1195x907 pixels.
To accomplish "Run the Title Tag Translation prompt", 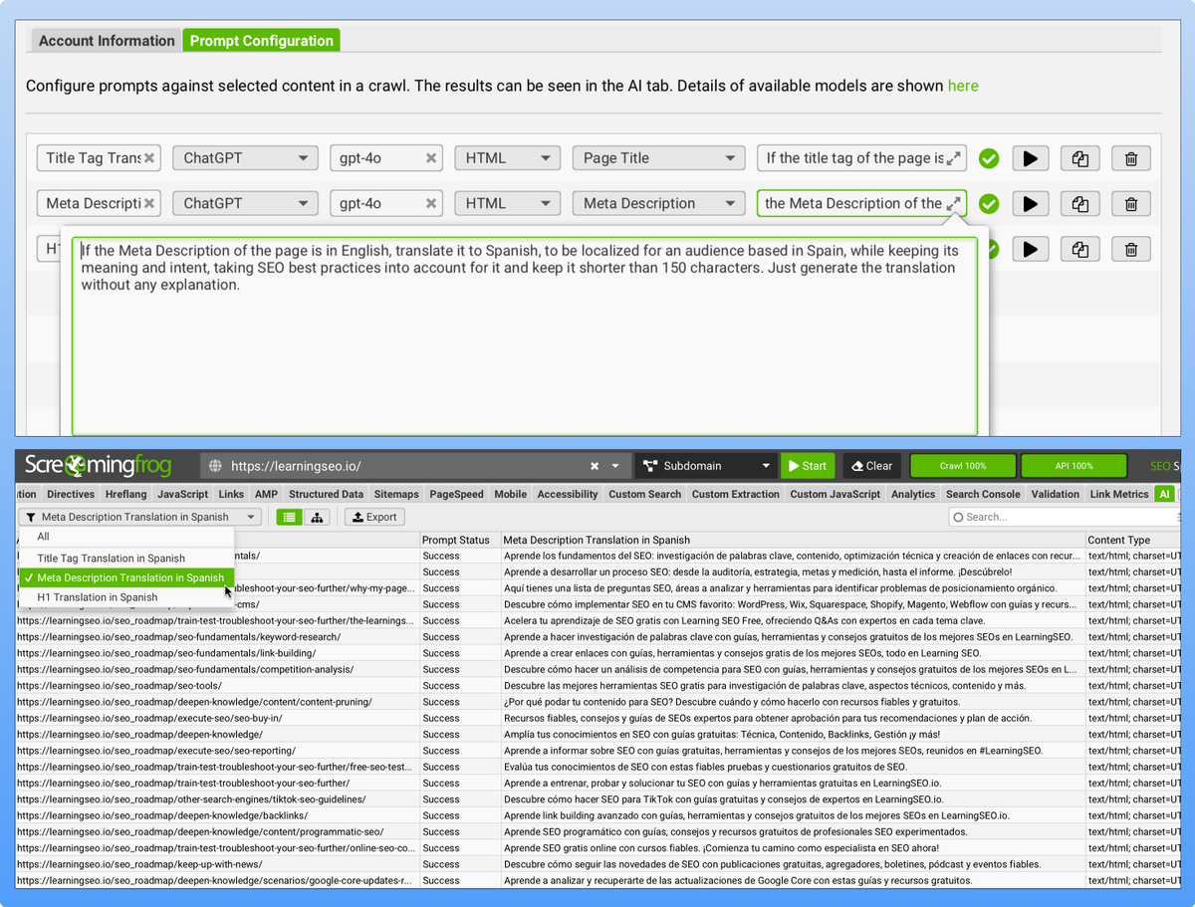I will coord(1031,157).
